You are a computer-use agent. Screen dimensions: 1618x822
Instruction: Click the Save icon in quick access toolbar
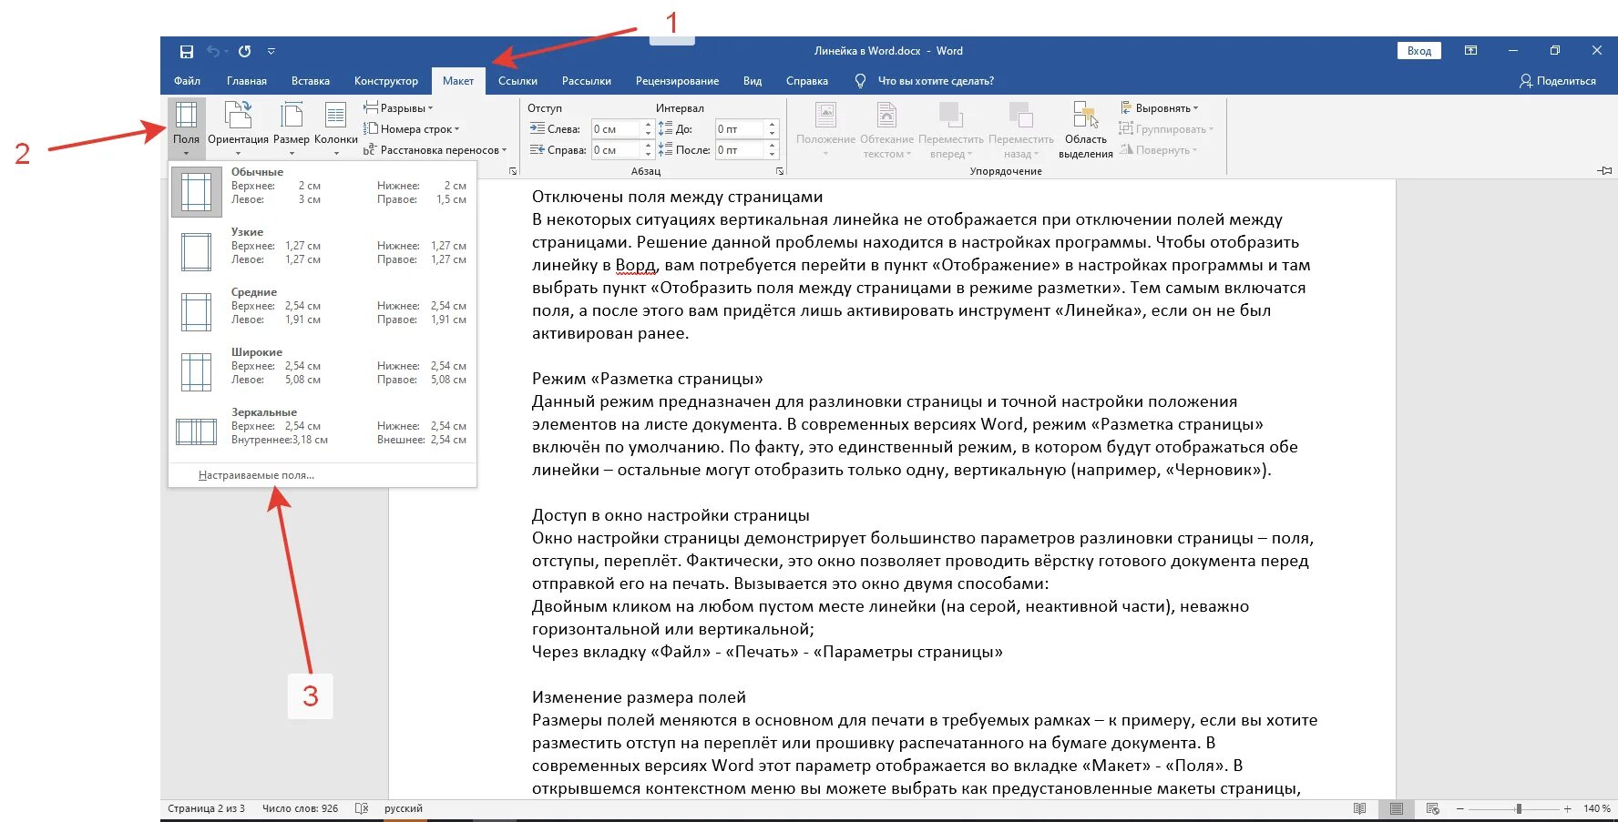187,51
